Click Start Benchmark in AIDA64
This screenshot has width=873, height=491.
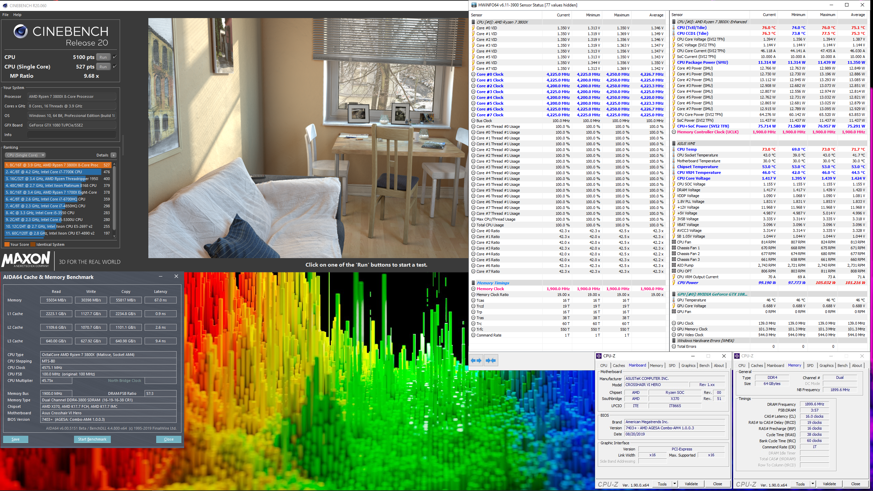[x=92, y=439]
